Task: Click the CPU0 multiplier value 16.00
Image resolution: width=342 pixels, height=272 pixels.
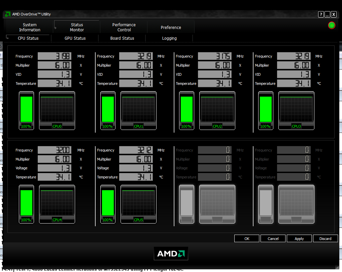Action: click(55, 65)
